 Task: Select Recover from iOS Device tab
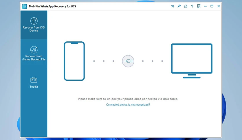pyautogui.click(x=34, y=25)
